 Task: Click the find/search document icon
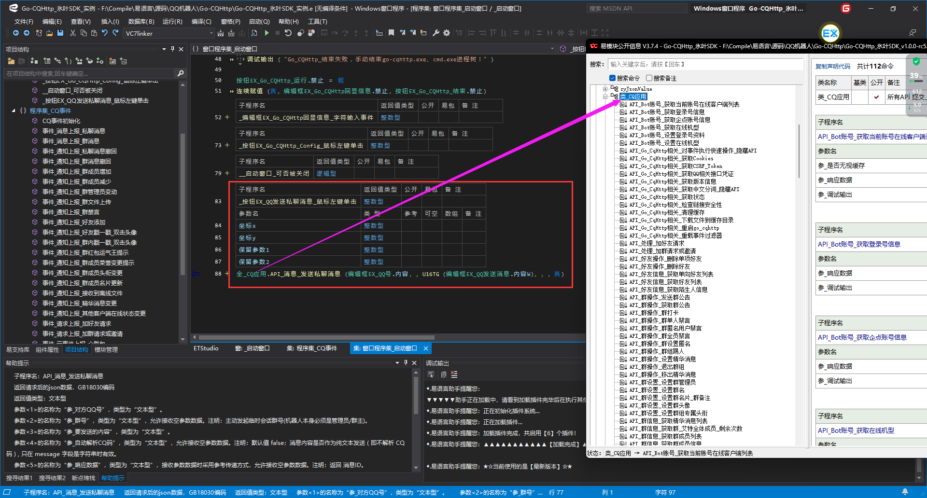[254, 33]
